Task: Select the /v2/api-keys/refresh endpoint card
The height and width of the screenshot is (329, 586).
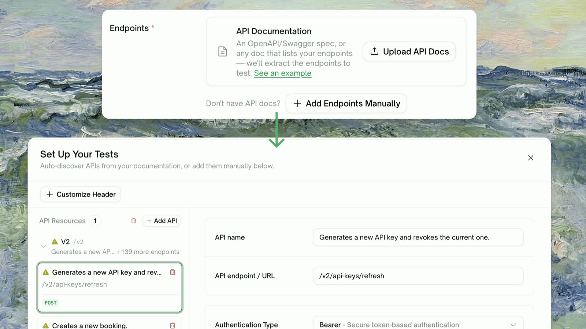Action: point(110,287)
